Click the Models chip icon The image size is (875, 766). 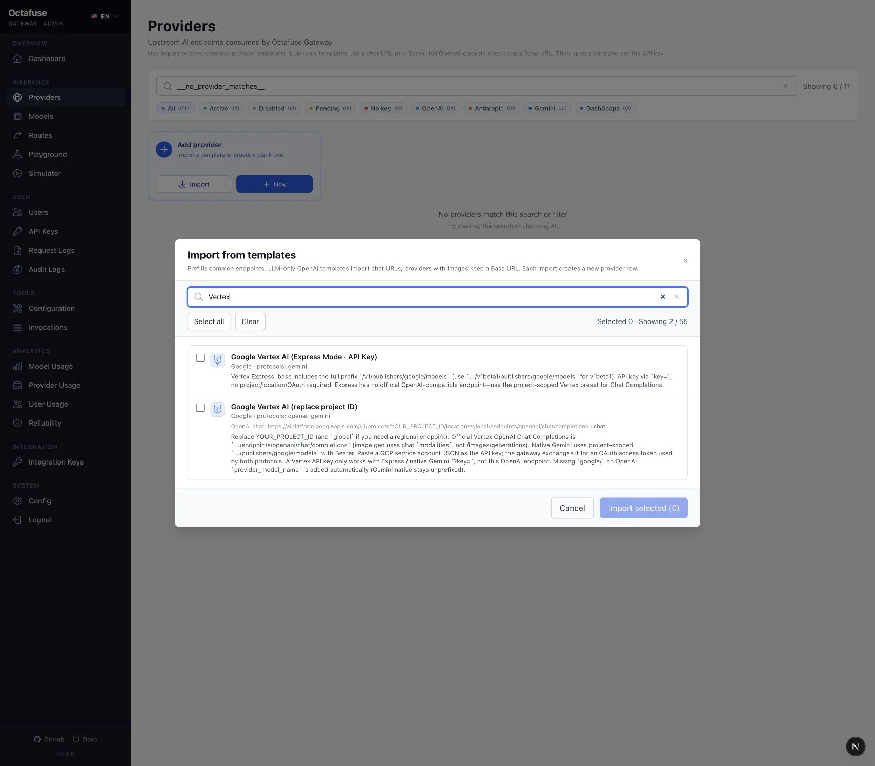17,116
